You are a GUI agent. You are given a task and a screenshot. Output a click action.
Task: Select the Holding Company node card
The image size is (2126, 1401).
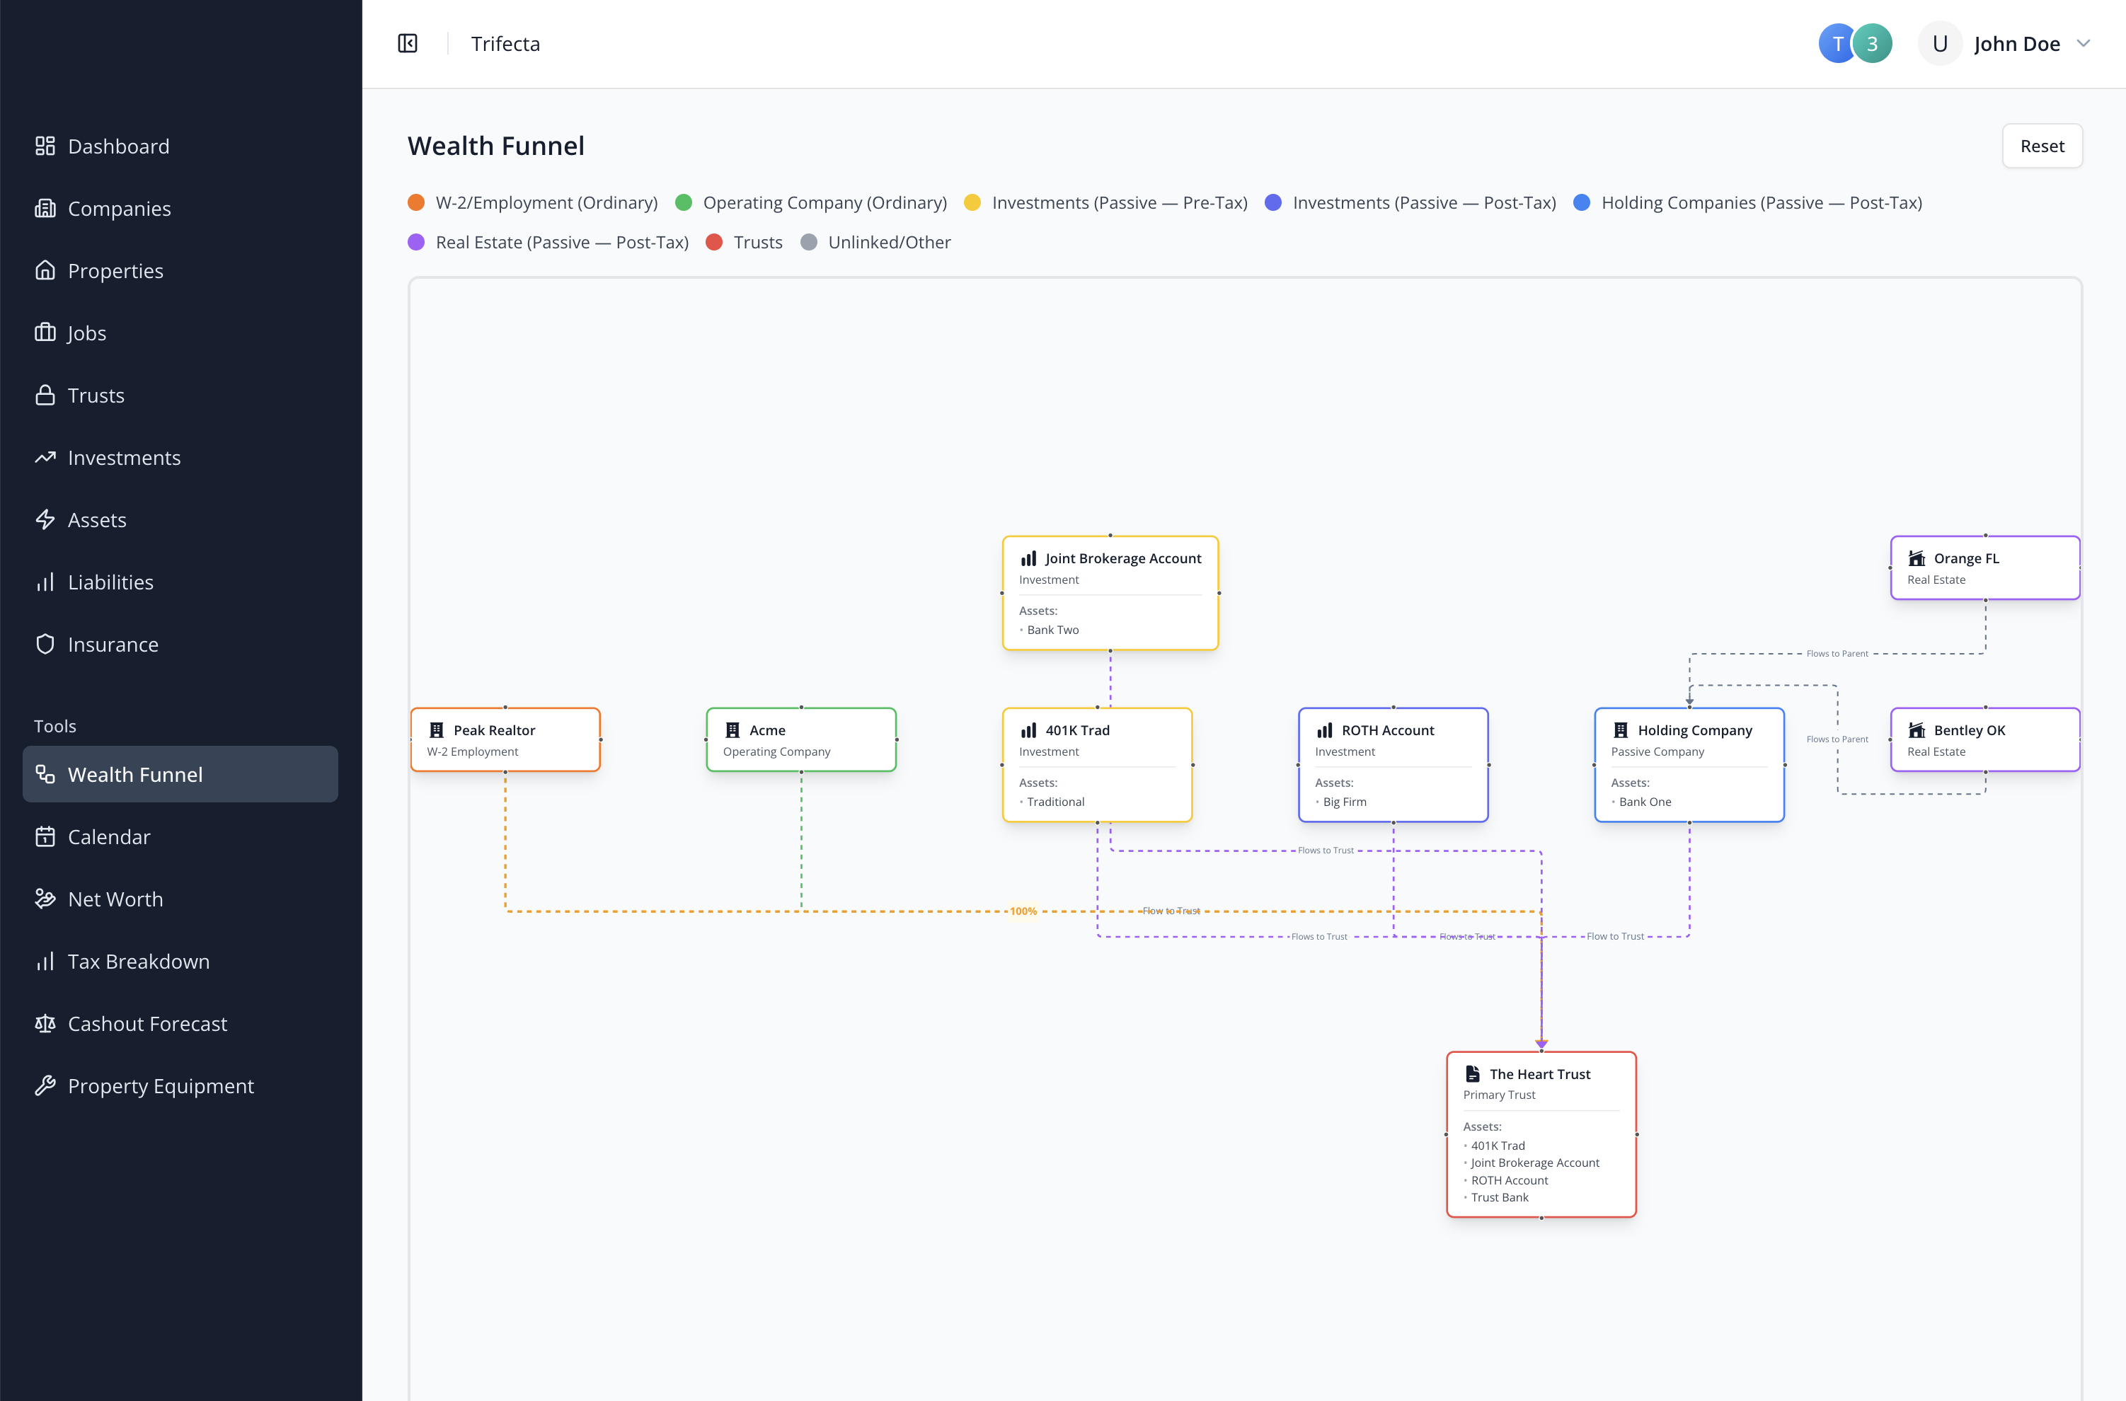1689,765
